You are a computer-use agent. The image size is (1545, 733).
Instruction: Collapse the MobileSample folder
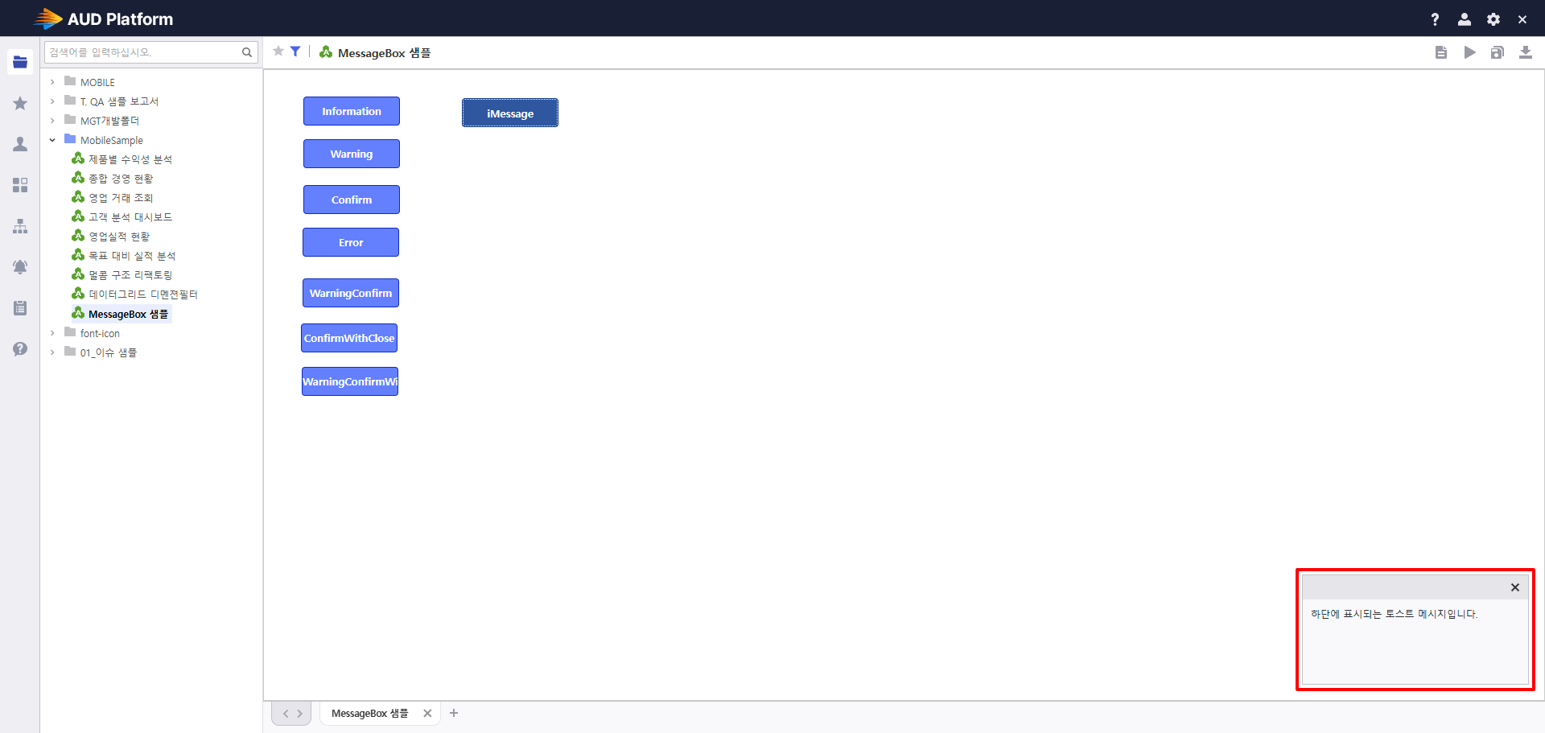tap(52, 140)
